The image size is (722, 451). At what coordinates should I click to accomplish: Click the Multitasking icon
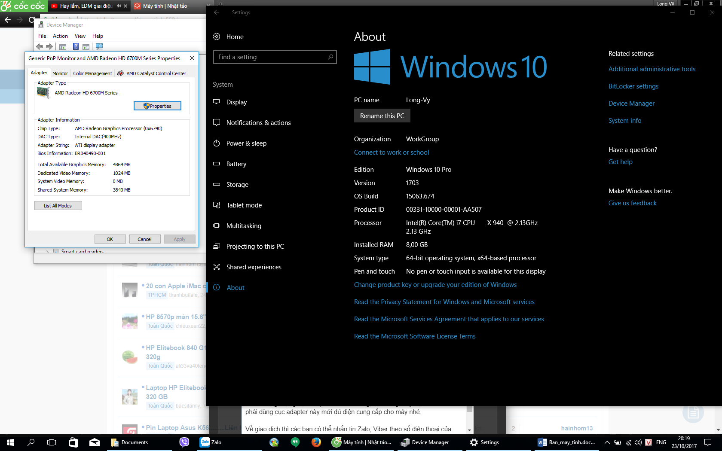[x=217, y=226]
